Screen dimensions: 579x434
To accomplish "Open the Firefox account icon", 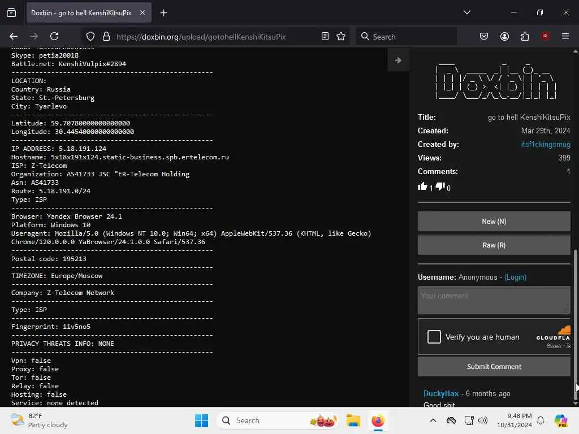I will coord(504,36).
